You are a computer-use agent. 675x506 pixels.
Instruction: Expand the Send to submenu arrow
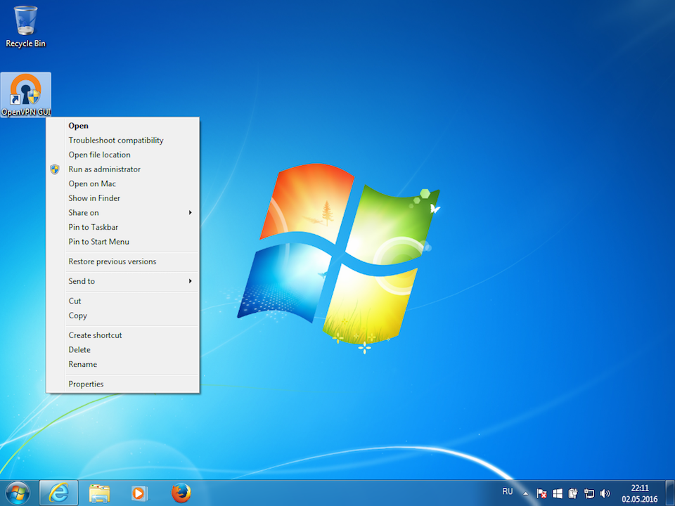coord(190,281)
